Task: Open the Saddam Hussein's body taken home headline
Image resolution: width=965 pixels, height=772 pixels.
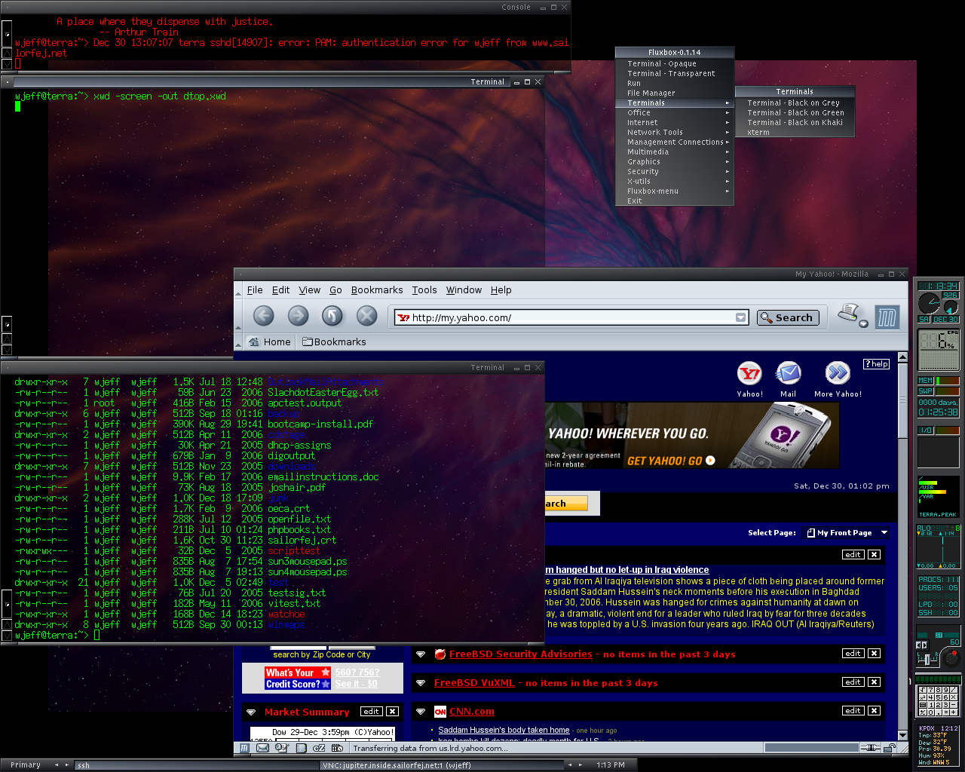Action: pyautogui.click(x=504, y=730)
